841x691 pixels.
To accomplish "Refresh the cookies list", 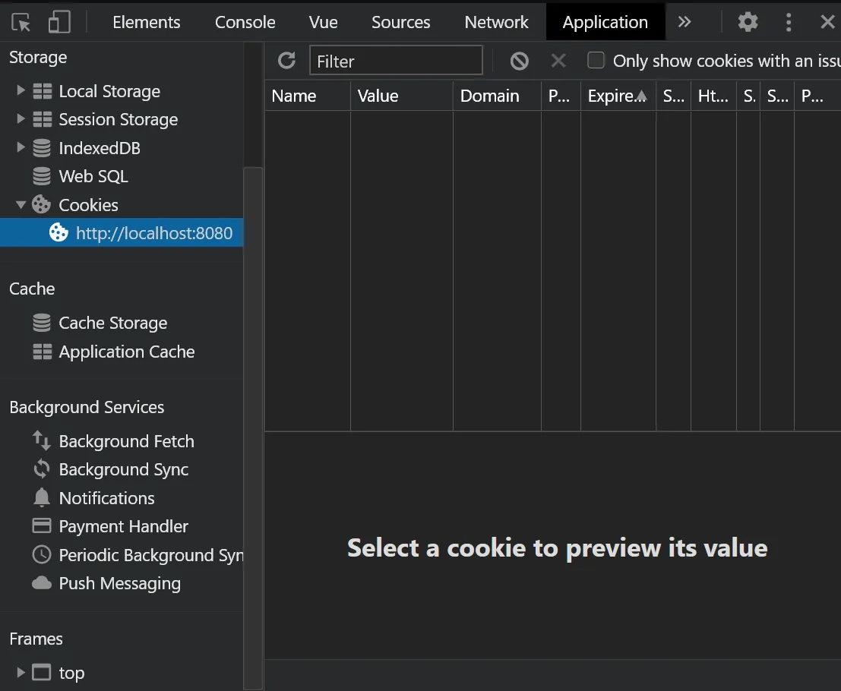I will click(286, 61).
